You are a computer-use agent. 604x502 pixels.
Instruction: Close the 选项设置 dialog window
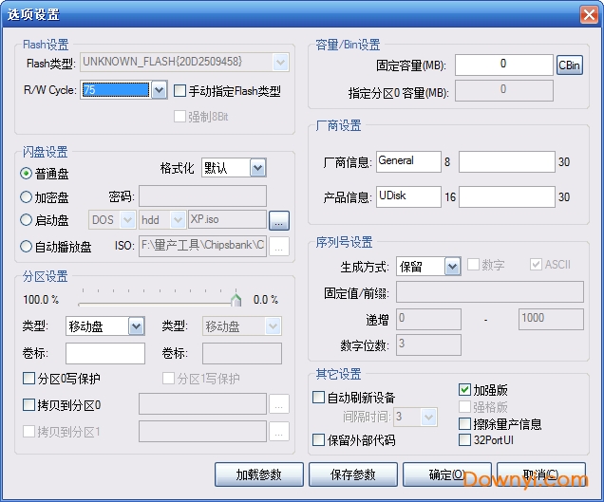tap(588, 13)
